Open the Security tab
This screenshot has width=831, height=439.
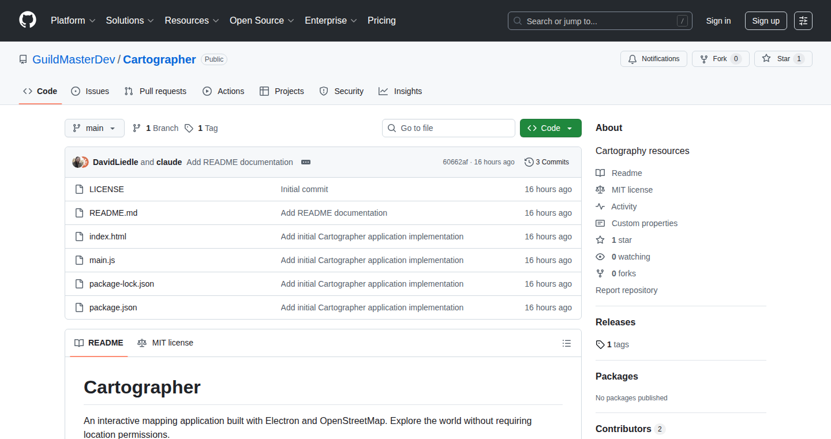pyautogui.click(x=342, y=91)
